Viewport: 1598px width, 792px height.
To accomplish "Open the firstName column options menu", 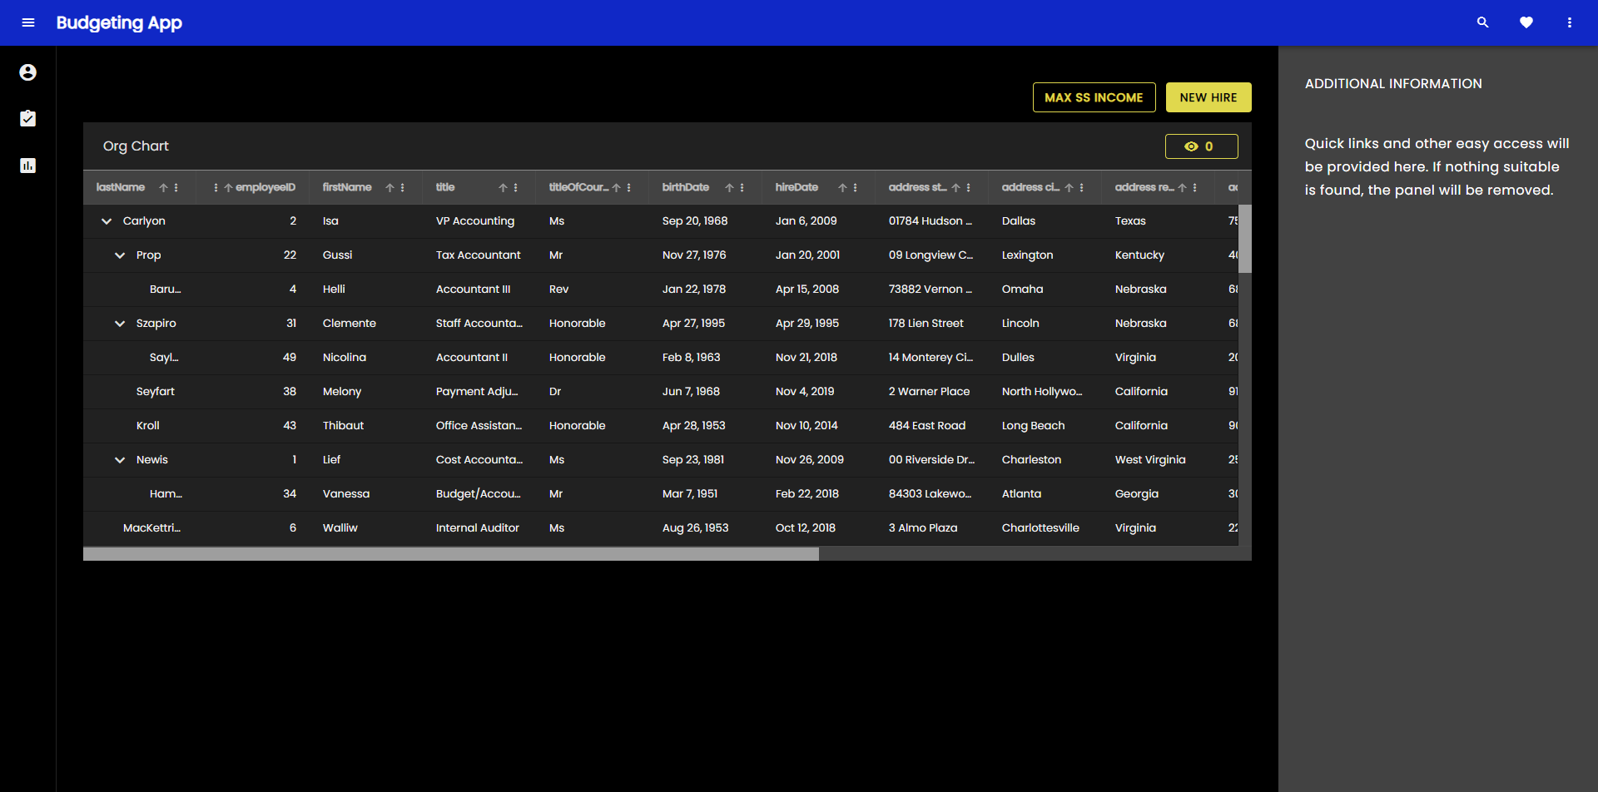I will (x=403, y=188).
